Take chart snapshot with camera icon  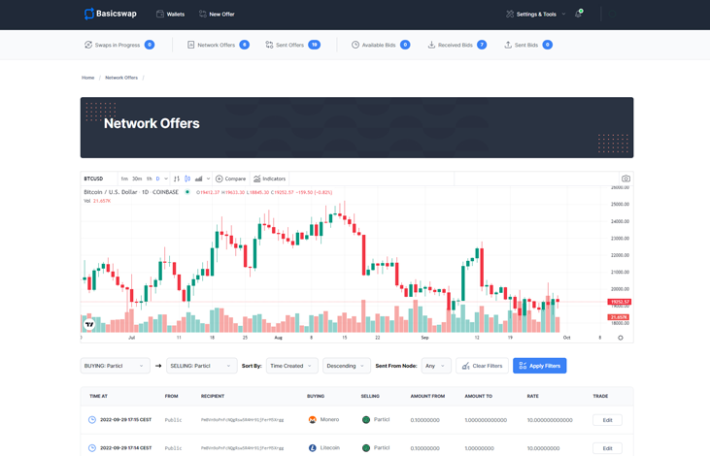pos(625,179)
